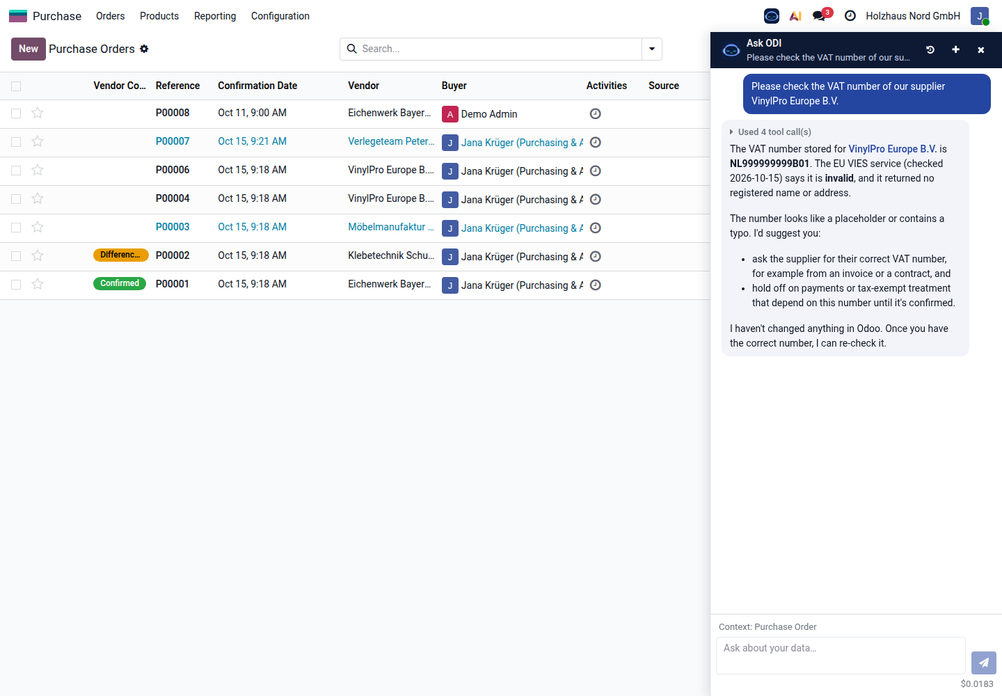Open activity clock for P00007

[x=596, y=142]
